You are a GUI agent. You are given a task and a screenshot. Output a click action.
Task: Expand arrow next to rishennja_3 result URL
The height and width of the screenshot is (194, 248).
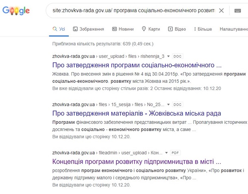[x=169, y=56]
